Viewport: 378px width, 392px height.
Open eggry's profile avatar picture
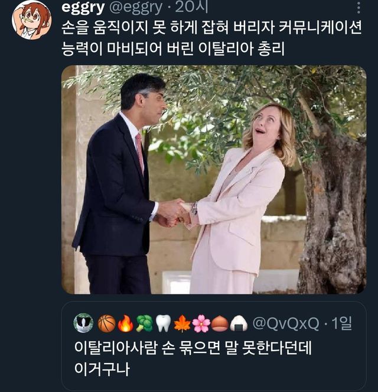[31, 19]
